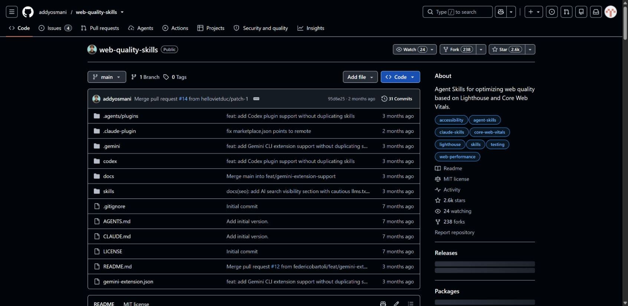Select the MIT license tab below files

click(136, 304)
